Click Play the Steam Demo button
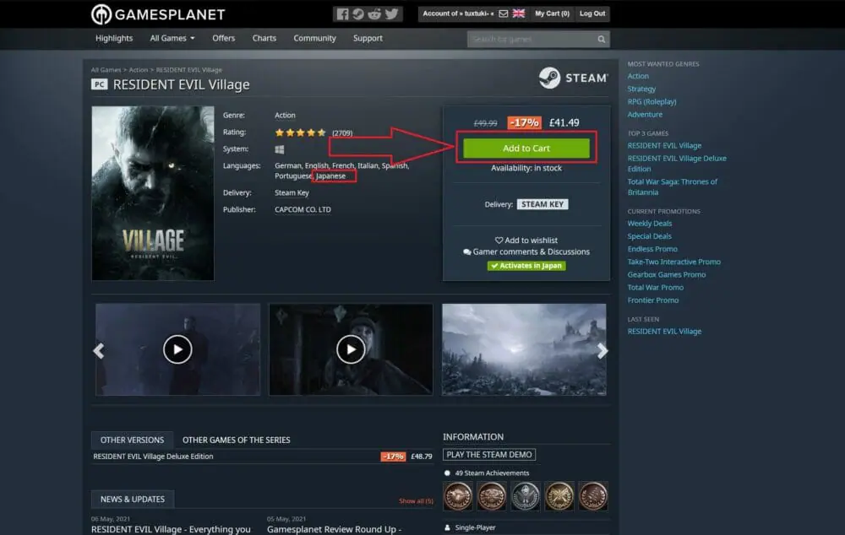The width and height of the screenshot is (845, 535). coord(490,455)
